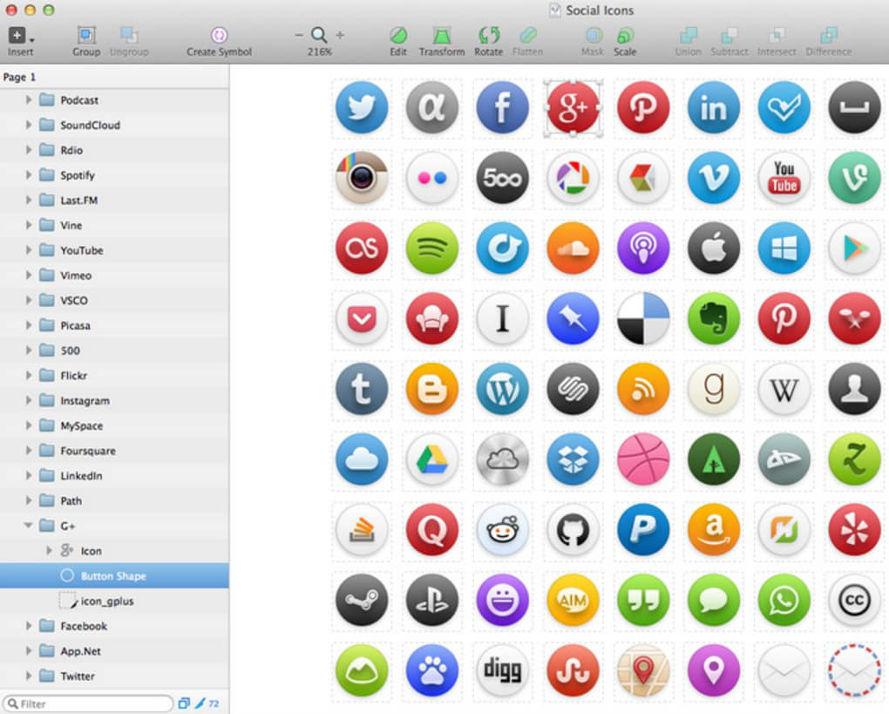Viewport: 889px width, 714px height.
Task: Select the Tumblr t icon
Action: tap(362, 389)
